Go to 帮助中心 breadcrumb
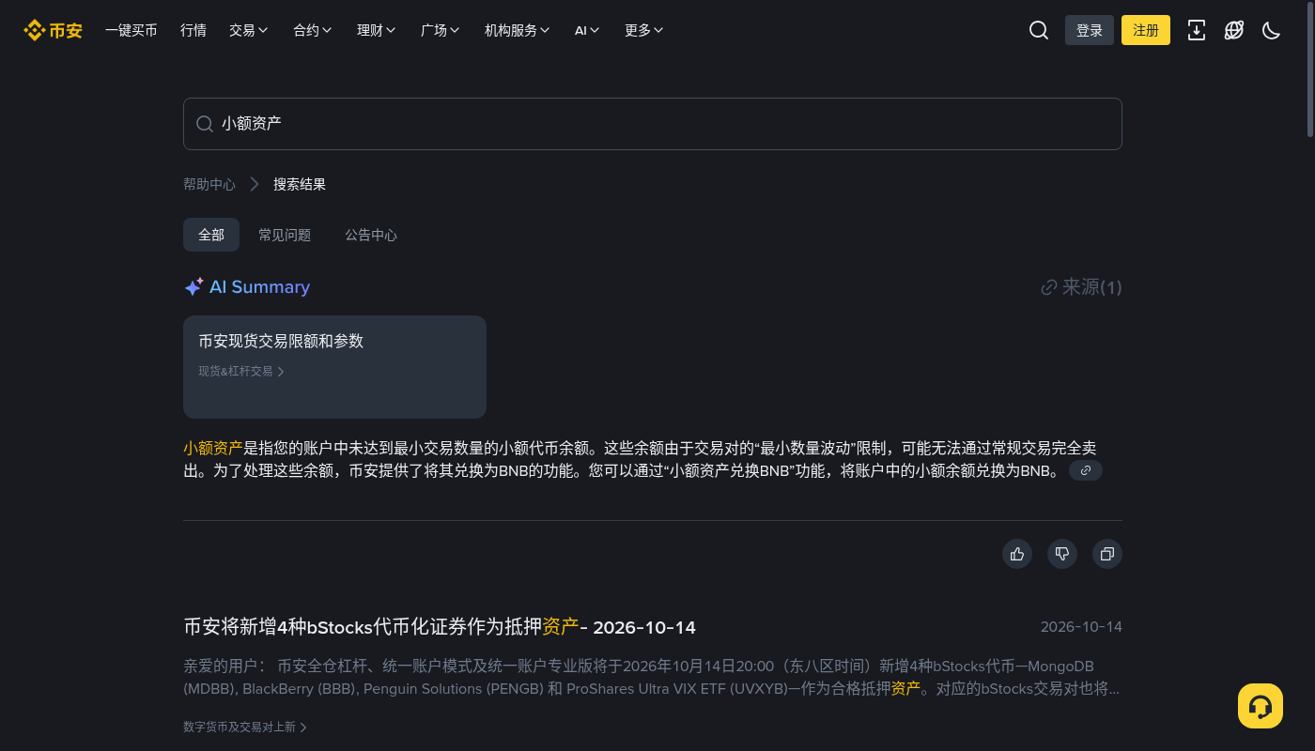 point(209,184)
